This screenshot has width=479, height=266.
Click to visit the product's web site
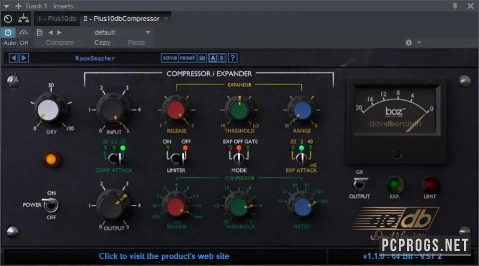[x=163, y=256]
